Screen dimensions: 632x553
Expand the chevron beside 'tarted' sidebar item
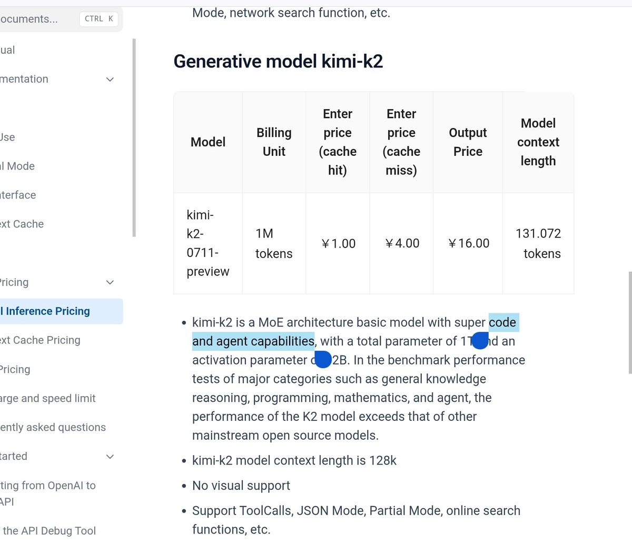[110, 457]
